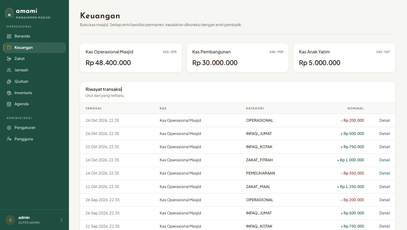Image resolution: width=407 pixels, height=230 pixels.
Task: Open the Qurban menu item
Action: [x=34, y=82]
